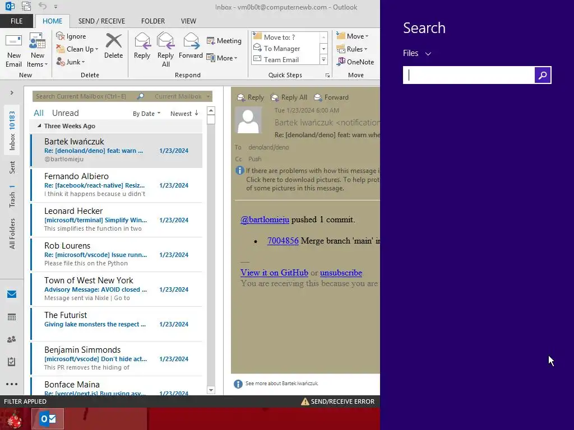574x430 pixels.
Task: Filter by Unread messages
Action: [65, 113]
